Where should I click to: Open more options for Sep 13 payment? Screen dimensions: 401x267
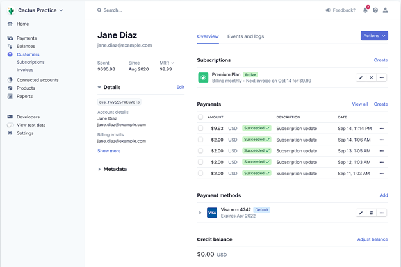[x=382, y=151]
